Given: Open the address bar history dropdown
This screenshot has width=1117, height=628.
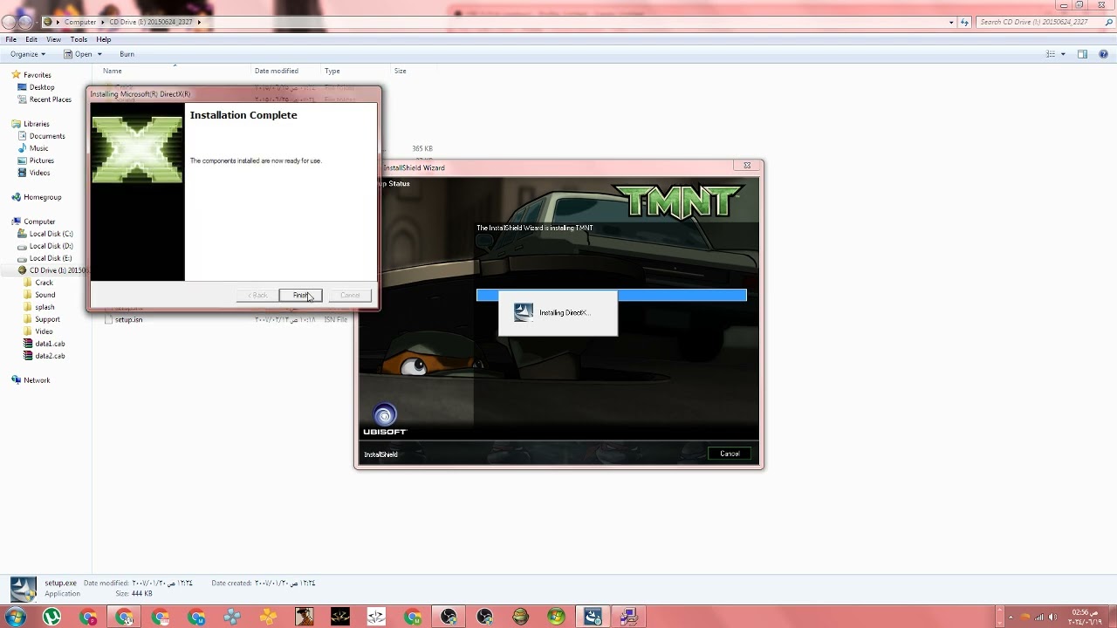Looking at the screenshot, I should click(951, 22).
